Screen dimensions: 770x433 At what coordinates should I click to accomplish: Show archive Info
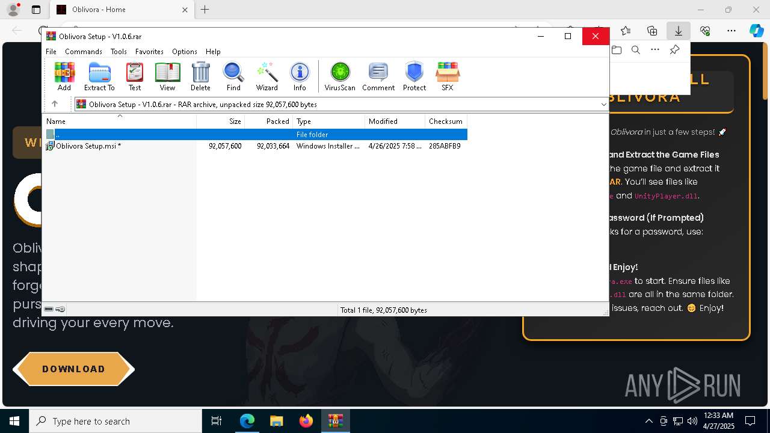(x=300, y=76)
